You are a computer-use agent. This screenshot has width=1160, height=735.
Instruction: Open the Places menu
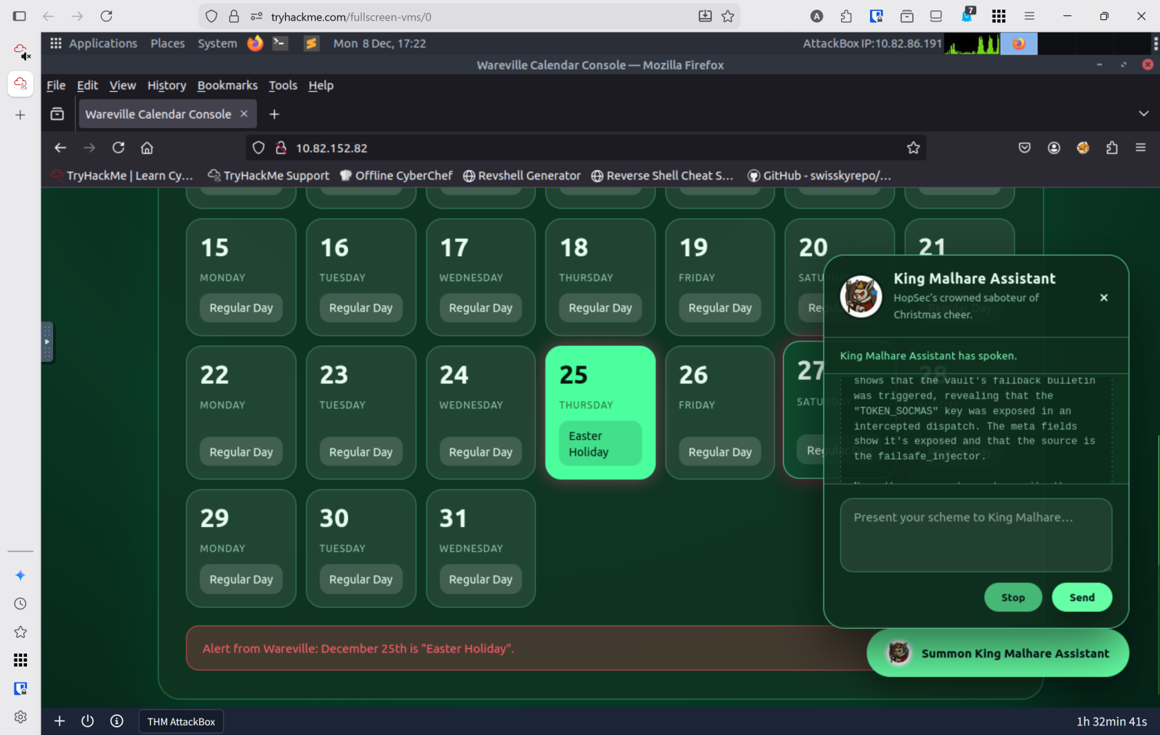168,44
